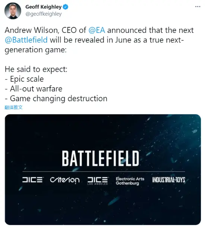Click the 'All-out warfare' bullet line
This screenshot has height=228, width=205.
(x=34, y=89)
